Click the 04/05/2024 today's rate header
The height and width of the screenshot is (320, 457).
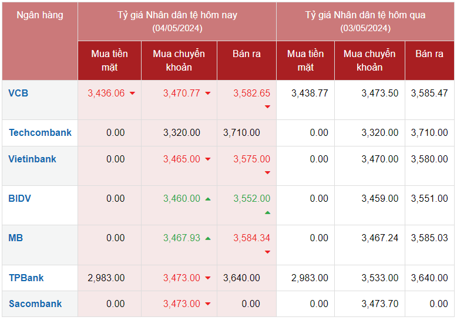tap(177, 21)
